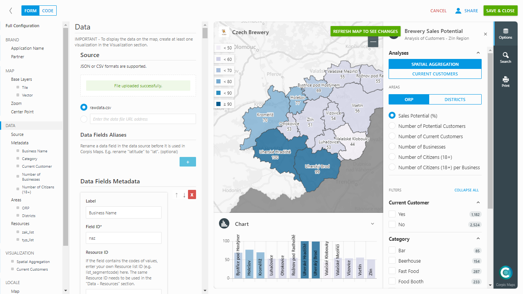Click the Uherský Brod bar in the chart
This screenshot has height=294, width=523.
tap(316, 260)
